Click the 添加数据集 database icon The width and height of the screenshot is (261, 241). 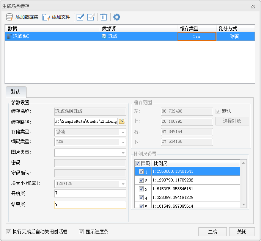pos(10,17)
